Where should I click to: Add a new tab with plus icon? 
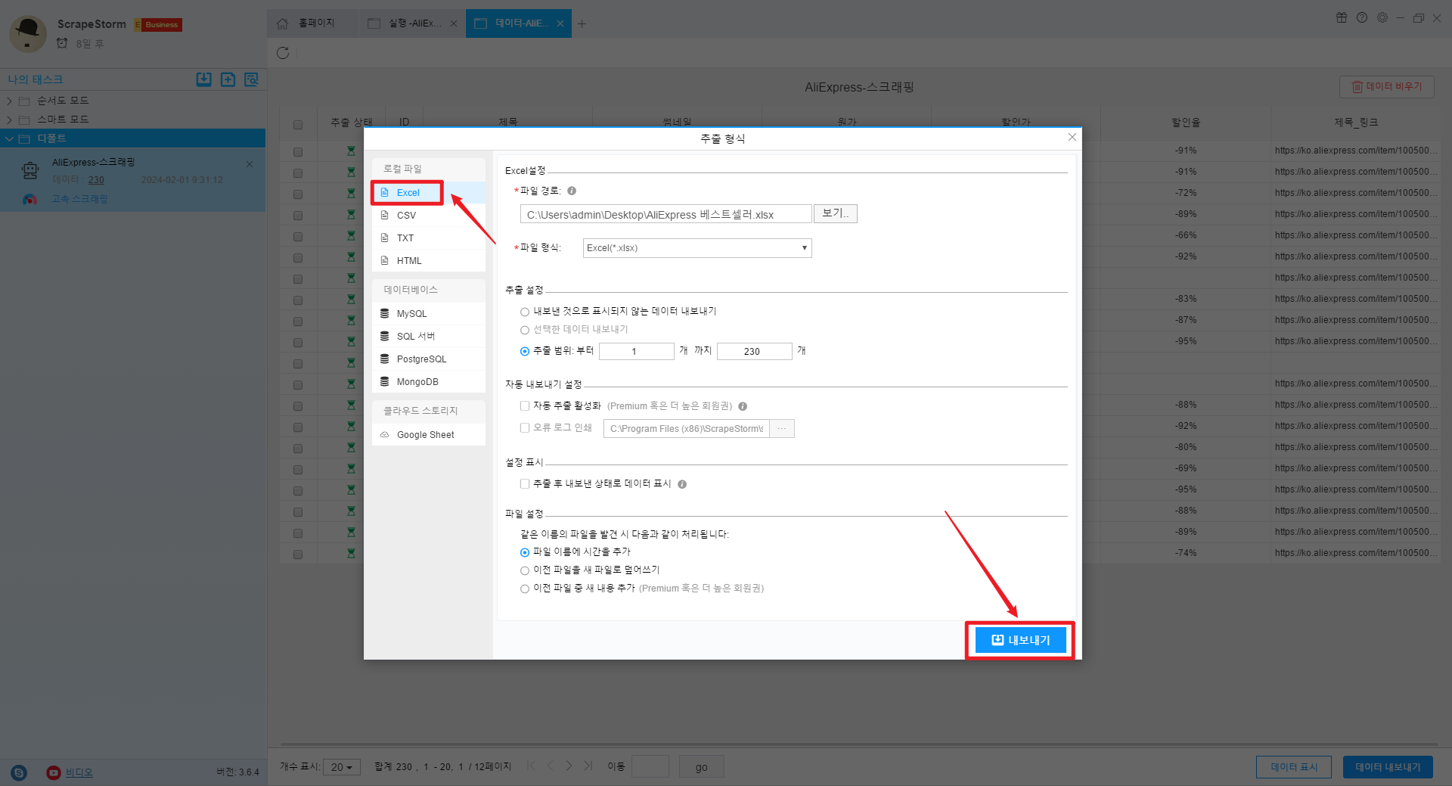click(582, 23)
